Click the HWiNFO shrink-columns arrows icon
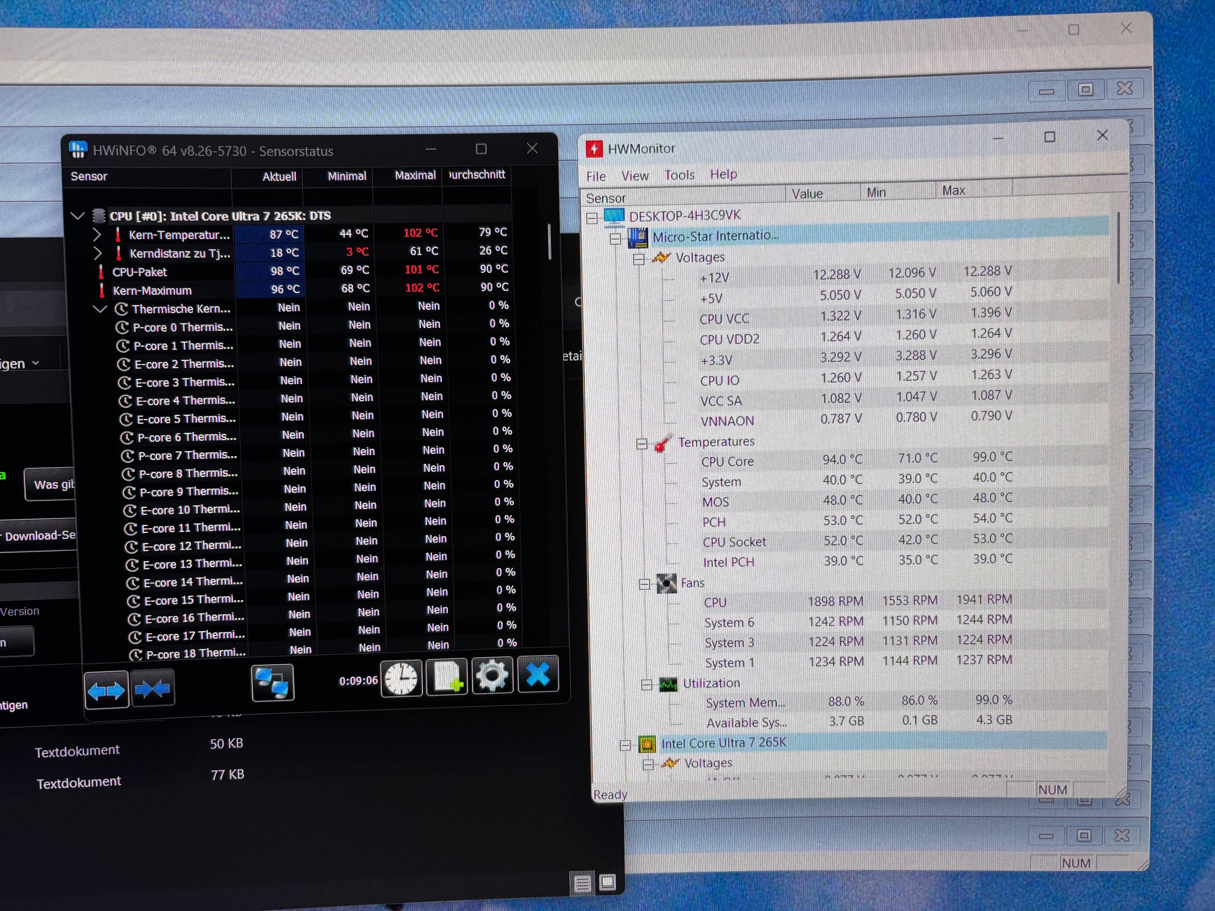 click(x=153, y=688)
